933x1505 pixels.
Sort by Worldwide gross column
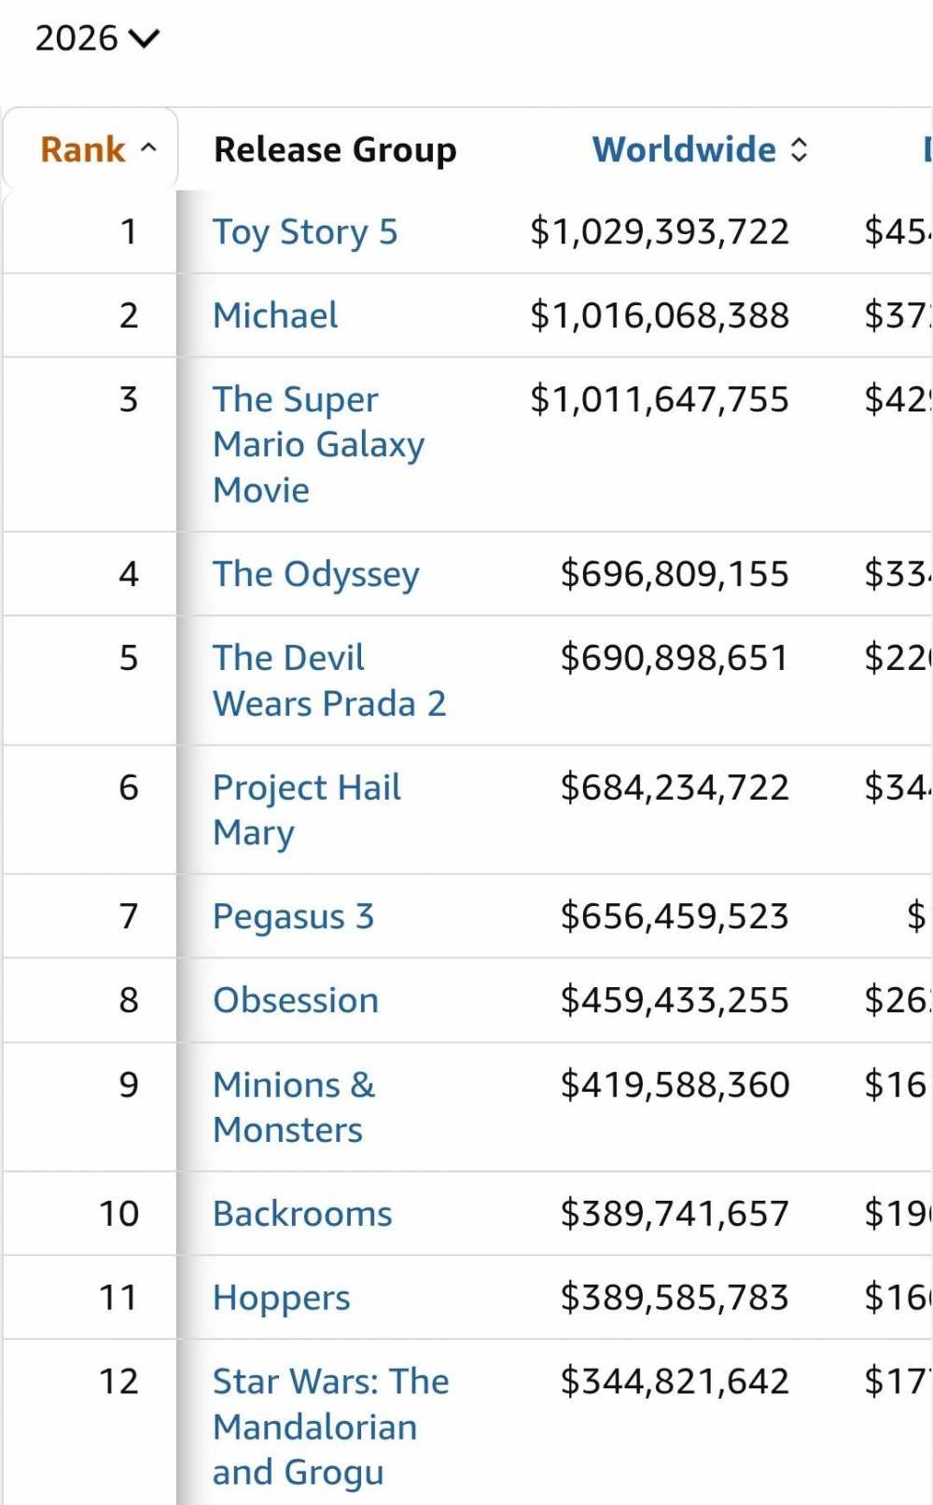pyautogui.click(x=700, y=149)
